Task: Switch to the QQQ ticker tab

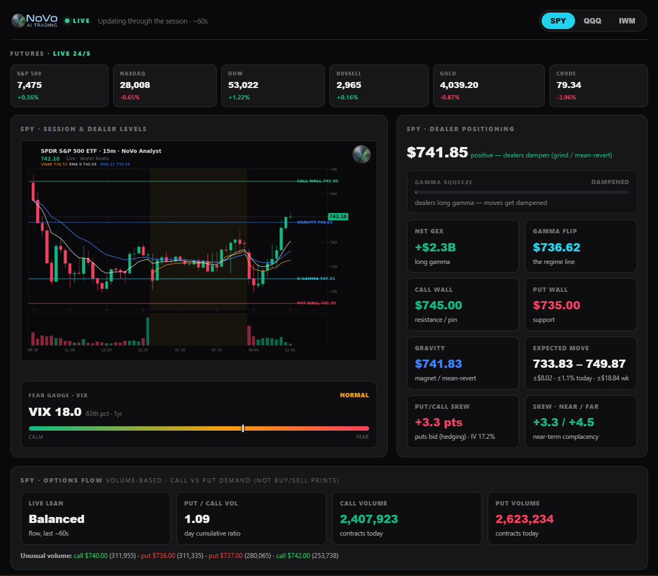Action: [592, 21]
